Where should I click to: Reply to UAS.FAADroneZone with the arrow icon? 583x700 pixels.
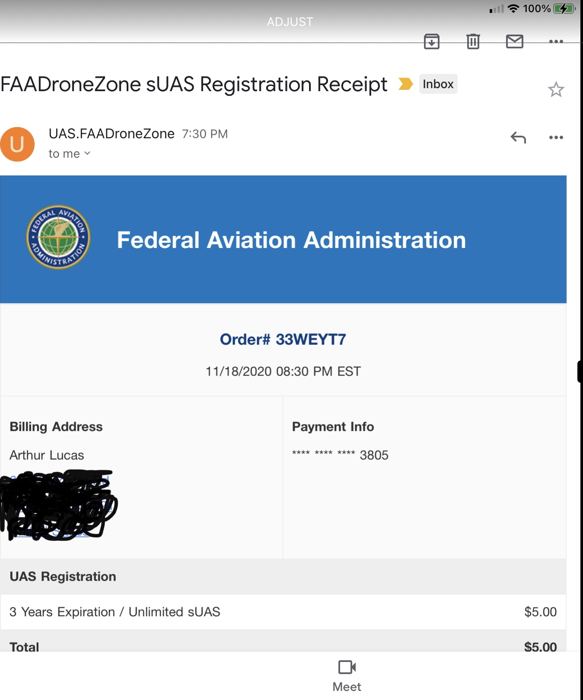[x=518, y=137]
